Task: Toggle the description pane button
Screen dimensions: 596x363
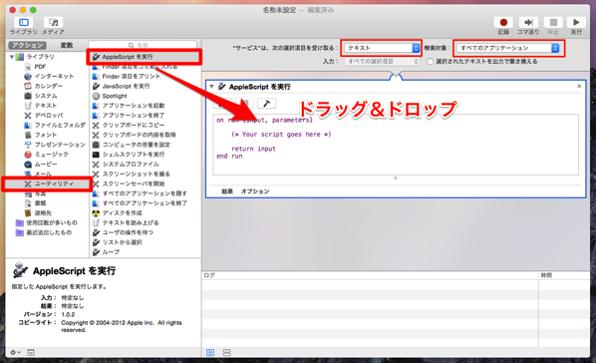Action: tap(31, 353)
